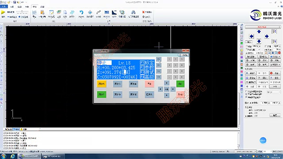Tick the only unchecked box of three stacked options
Screen dimensions: 283x159
pos(246,92)
